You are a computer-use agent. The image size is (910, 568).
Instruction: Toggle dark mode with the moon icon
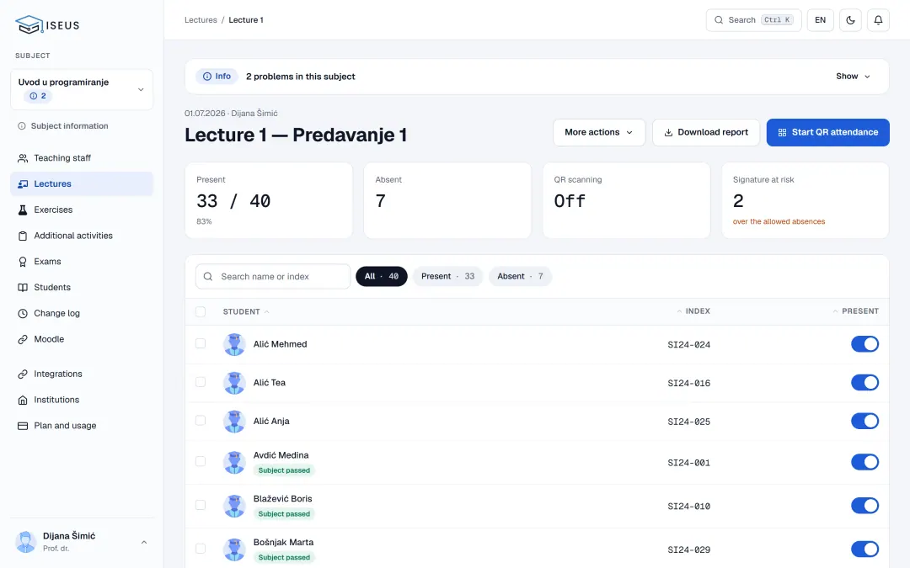[x=850, y=20]
